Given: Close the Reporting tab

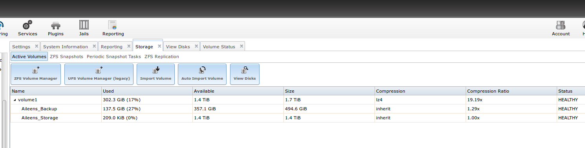Looking at the screenshot, I should pos(128,46).
